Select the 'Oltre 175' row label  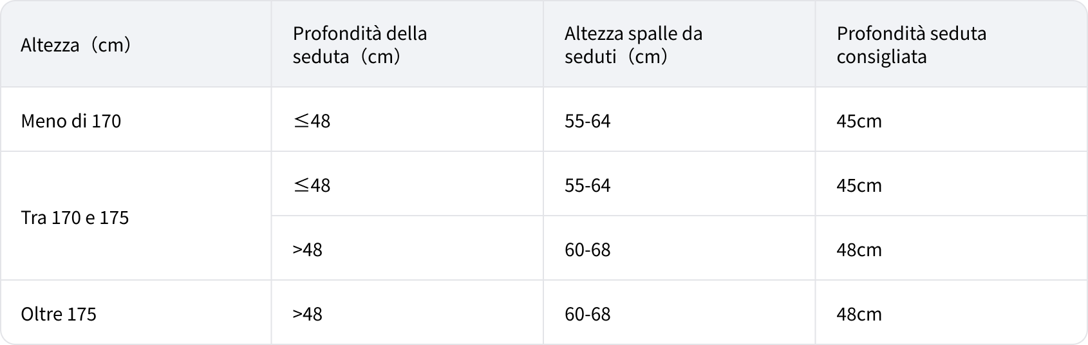[x=59, y=314]
